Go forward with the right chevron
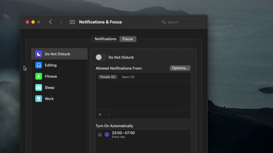Viewport: 273px width, 153px height. coord(61,22)
